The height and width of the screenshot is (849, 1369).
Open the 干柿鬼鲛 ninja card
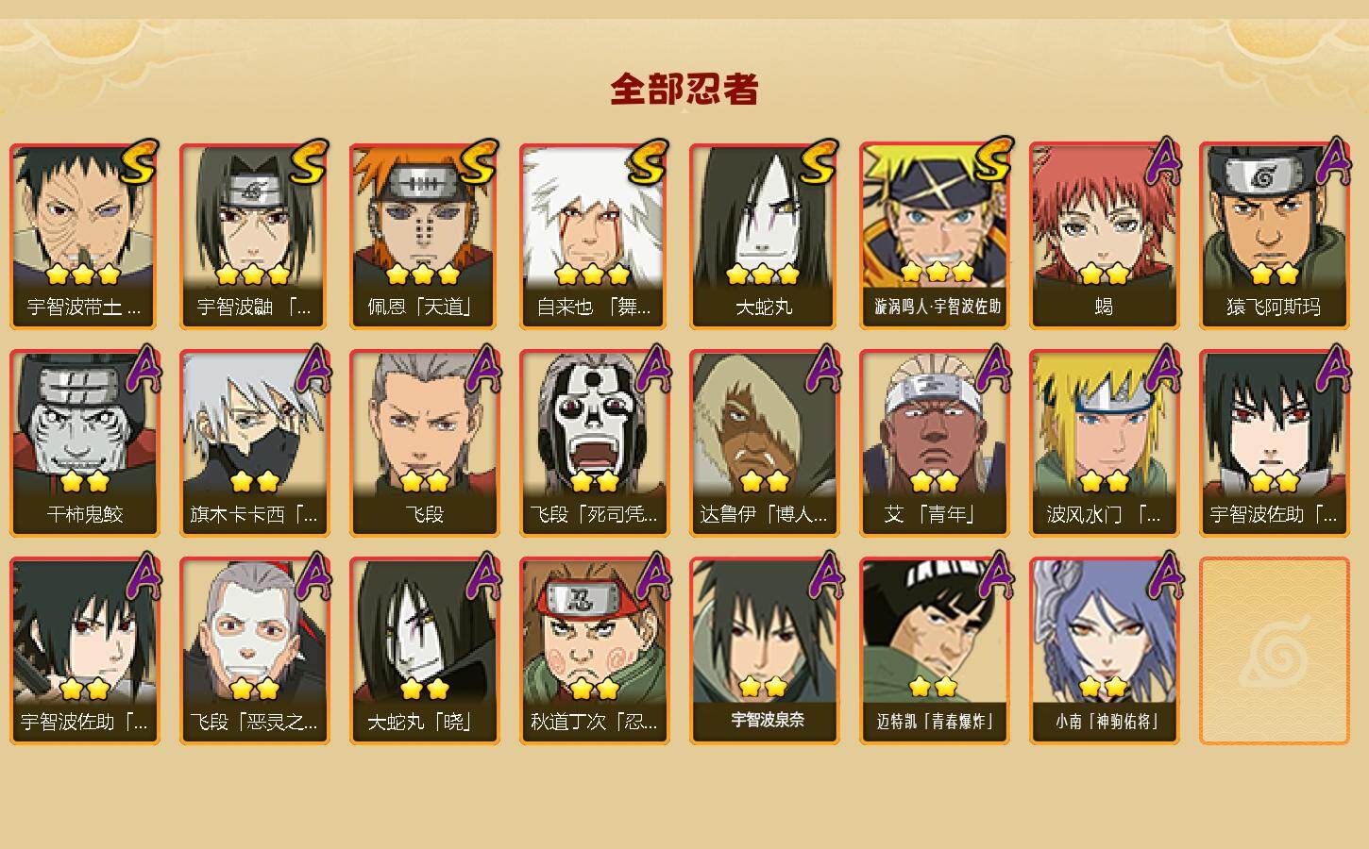pyautogui.click(x=84, y=443)
